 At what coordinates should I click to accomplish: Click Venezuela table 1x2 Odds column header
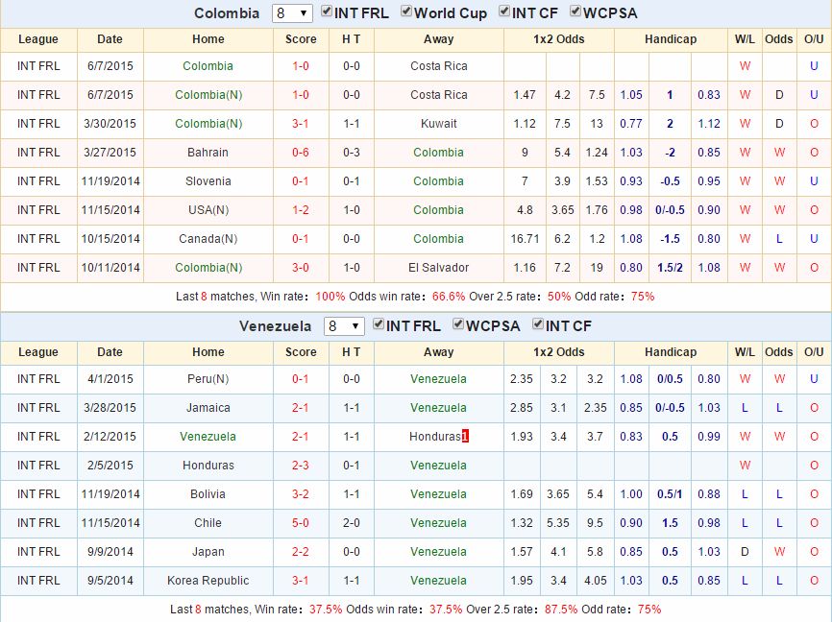559,352
